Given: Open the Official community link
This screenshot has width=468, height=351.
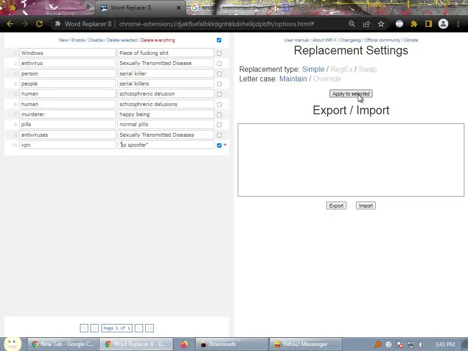Looking at the screenshot, I should pyautogui.click(x=383, y=40).
